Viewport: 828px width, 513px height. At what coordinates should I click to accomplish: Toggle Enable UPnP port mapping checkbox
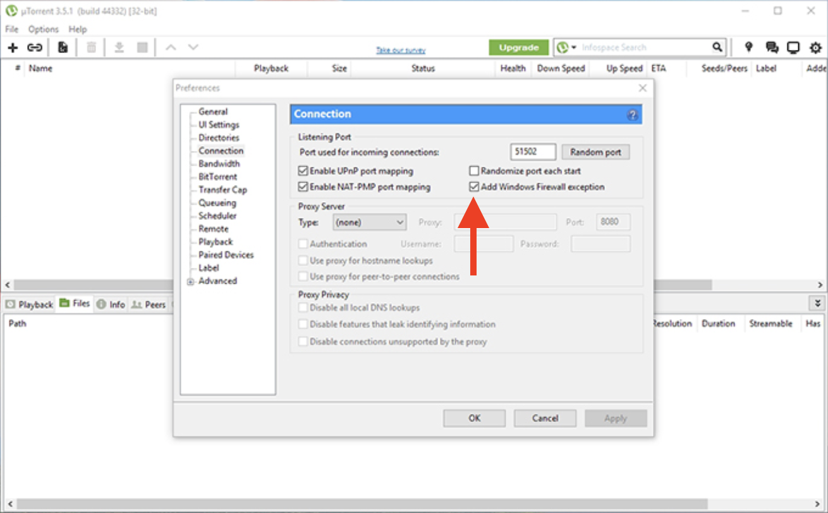(x=302, y=171)
